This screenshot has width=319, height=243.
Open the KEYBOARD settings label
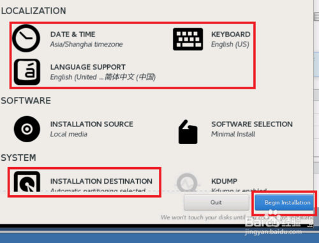coord(231,34)
